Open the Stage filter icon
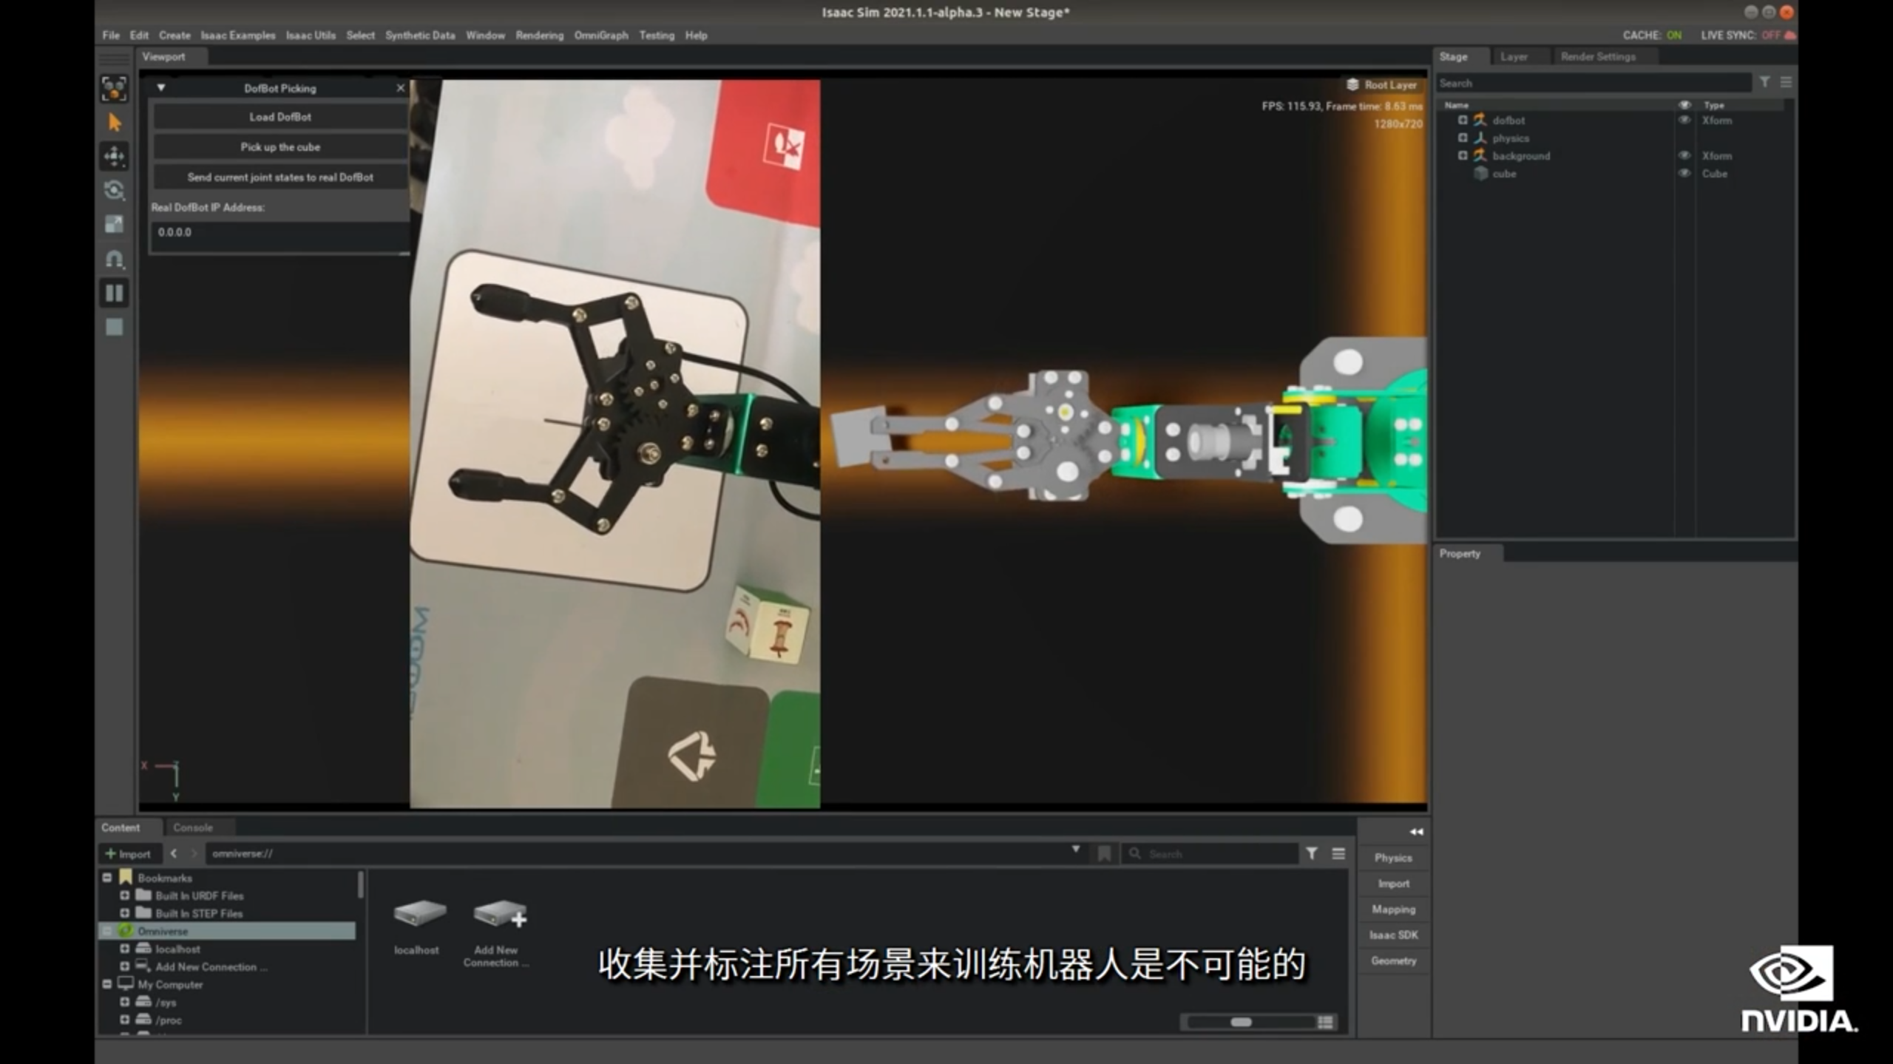 tap(1764, 82)
